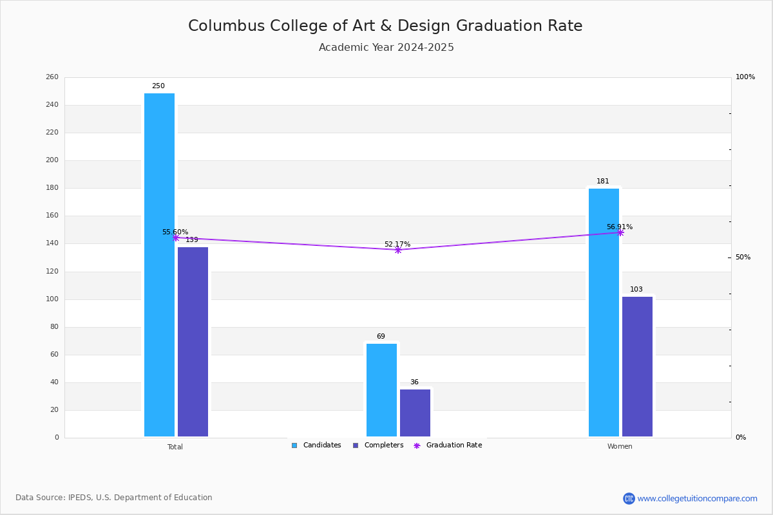The image size is (773, 515).
Task: Click the Total completers bar showing 139
Action: [x=193, y=341]
